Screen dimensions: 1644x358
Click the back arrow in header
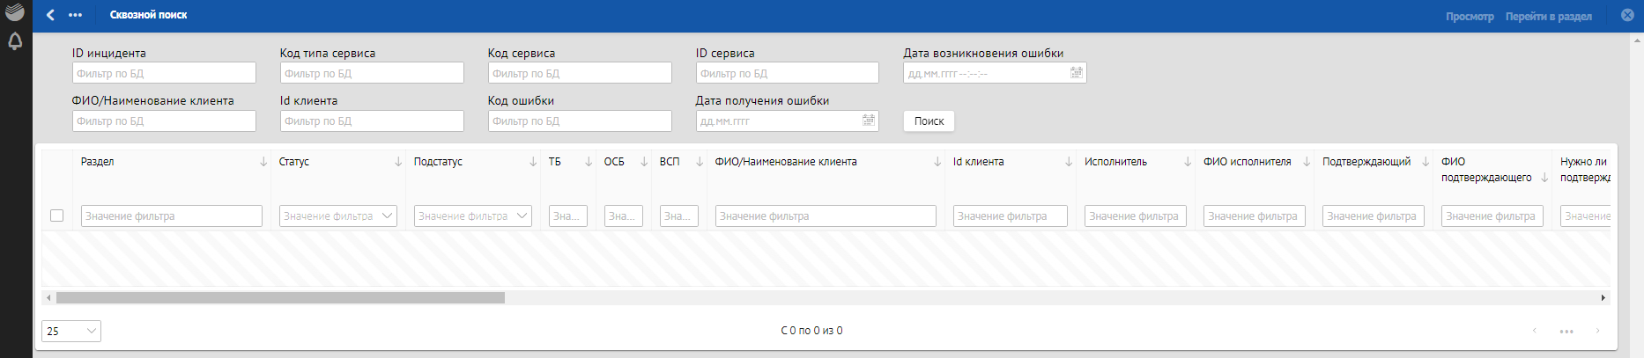[50, 15]
